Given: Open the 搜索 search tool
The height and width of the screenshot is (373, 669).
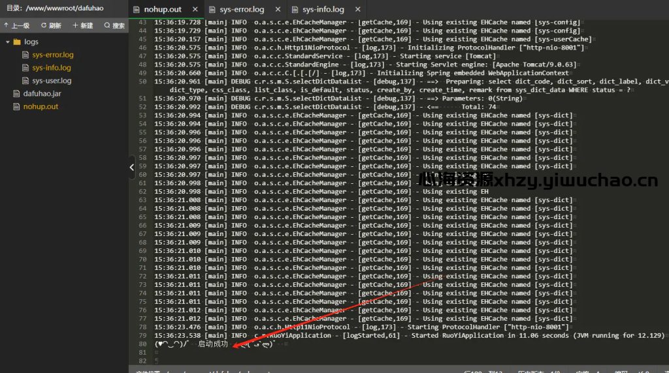Looking at the screenshot, I should tap(114, 25).
